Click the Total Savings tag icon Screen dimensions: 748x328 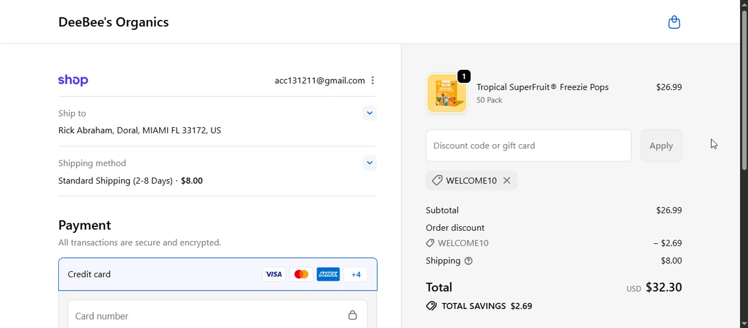tap(431, 306)
